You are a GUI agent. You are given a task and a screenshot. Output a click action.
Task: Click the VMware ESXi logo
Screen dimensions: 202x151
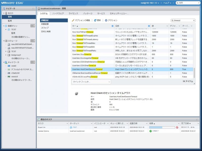tap(12, 3)
